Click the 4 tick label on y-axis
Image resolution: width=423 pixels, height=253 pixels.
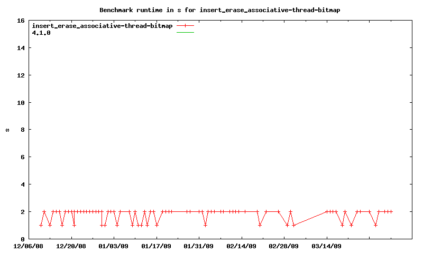point(22,184)
